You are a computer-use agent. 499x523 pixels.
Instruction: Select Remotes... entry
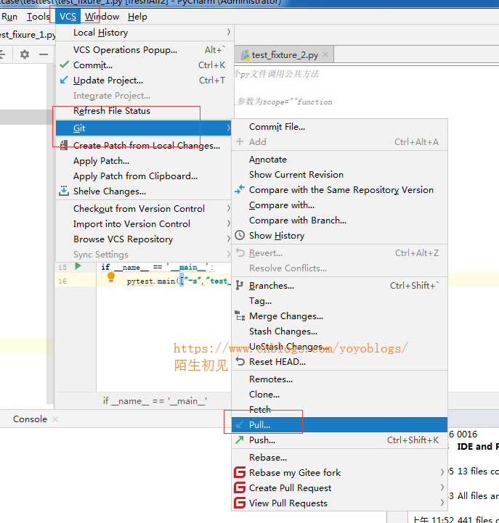339,379
